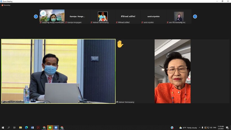Open LINE app from taskbar
The height and width of the screenshot is (130, 231).
click(50, 127)
